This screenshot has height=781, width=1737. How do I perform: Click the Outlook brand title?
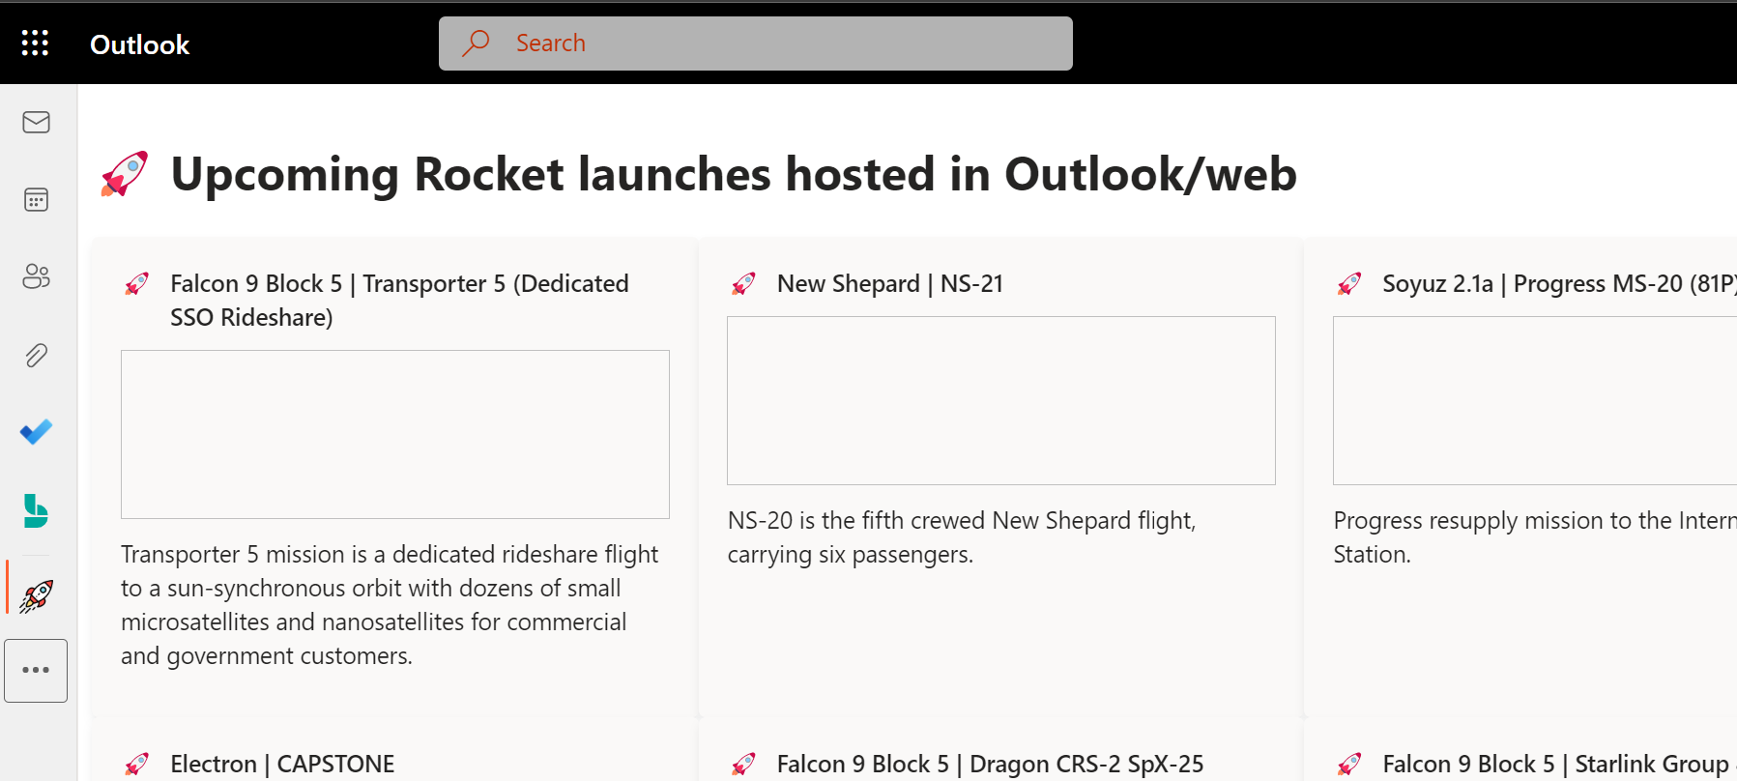[x=140, y=44]
